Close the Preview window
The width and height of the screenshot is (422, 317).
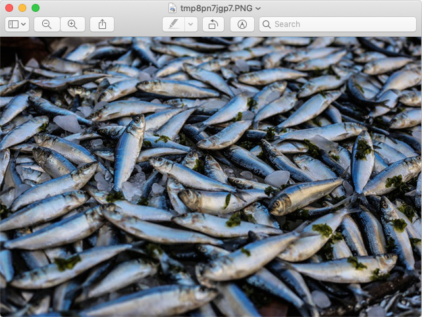point(9,8)
